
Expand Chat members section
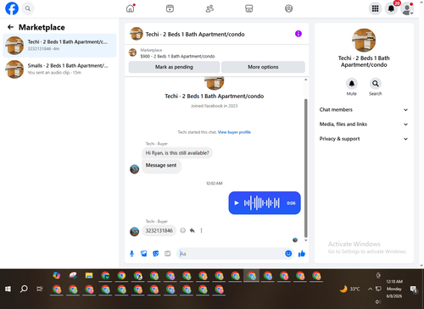click(364, 110)
